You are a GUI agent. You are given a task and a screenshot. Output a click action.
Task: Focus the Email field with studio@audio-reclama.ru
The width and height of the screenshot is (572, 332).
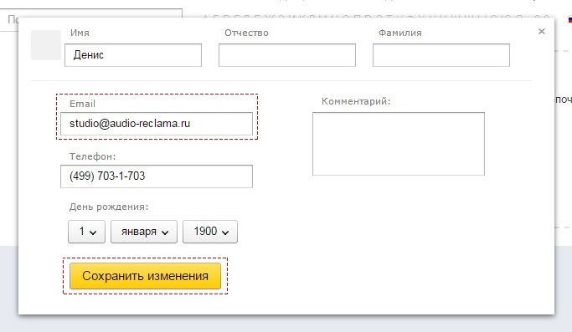tap(157, 124)
